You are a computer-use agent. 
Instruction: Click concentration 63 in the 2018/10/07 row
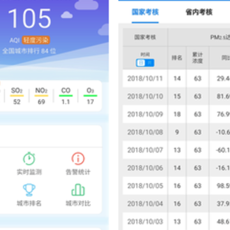(x=197, y=150)
